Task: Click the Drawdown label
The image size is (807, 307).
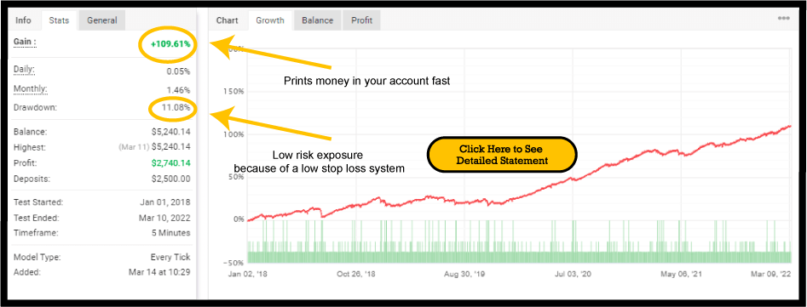Action: 36,108
